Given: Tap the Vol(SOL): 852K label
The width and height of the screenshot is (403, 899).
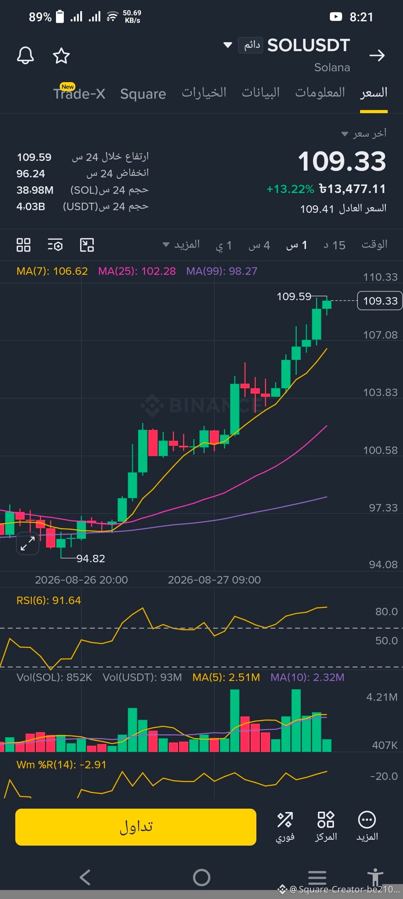Looking at the screenshot, I should point(54,677).
